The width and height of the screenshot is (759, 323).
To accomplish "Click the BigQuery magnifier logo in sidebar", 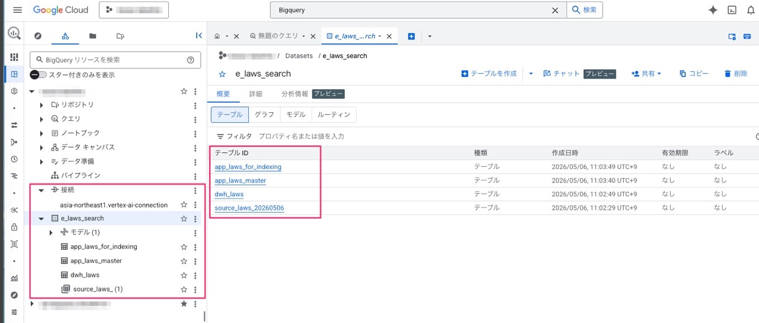I will 14,33.
